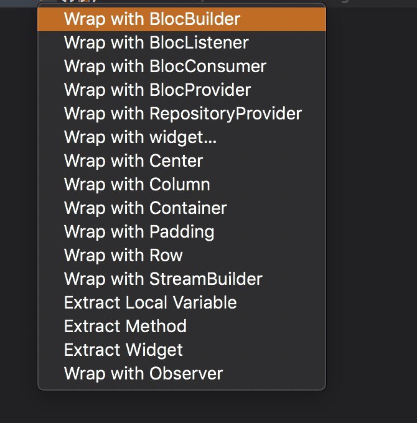Screen dimensions: 417x423
Task: Choose Wrap with Center
Action: tap(182, 161)
